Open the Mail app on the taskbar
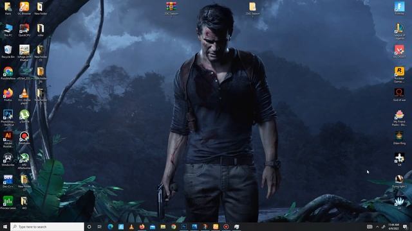Image resolution: width=412 pixels, height=231 pixels. click(153, 227)
